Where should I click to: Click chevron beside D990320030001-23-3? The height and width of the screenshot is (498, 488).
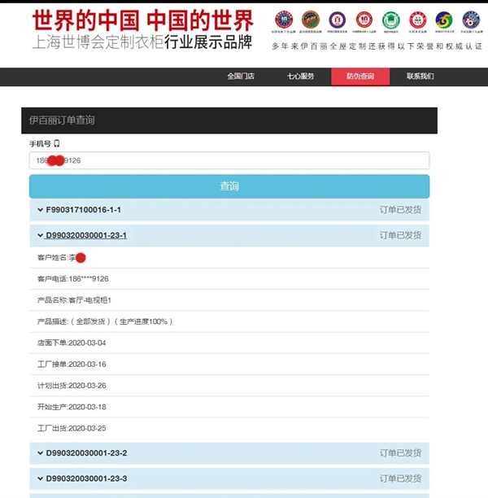point(41,478)
